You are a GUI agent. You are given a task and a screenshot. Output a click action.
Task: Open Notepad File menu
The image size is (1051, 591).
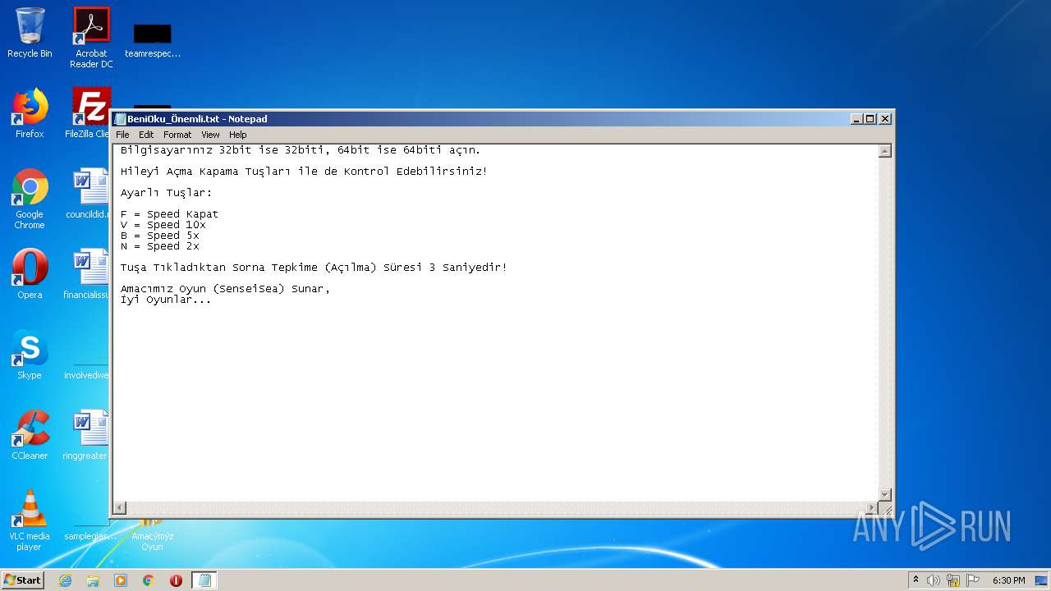point(122,135)
